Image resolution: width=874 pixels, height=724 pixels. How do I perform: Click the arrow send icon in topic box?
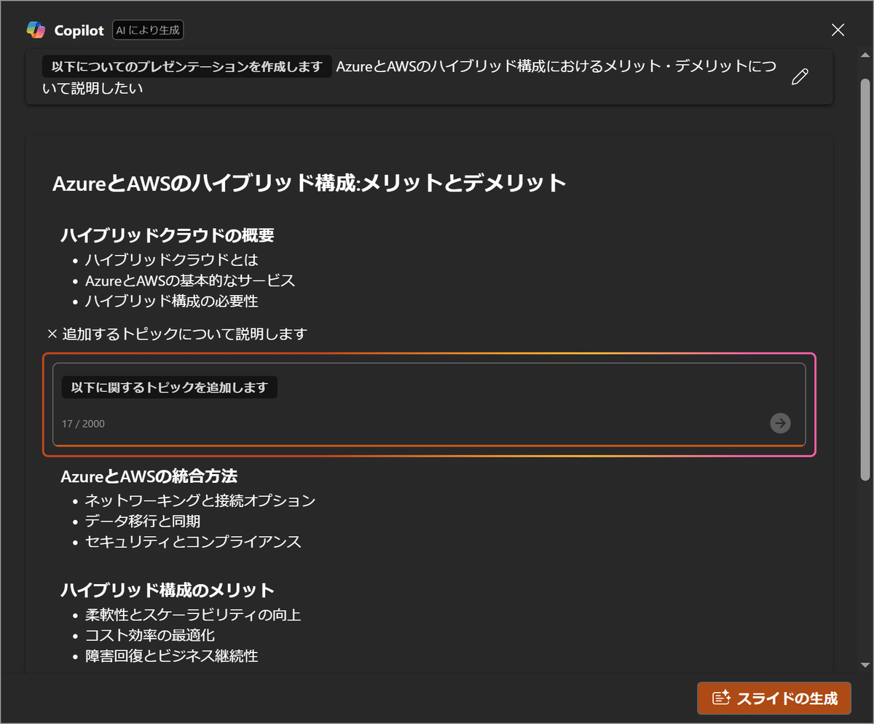(x=780, y=423)
